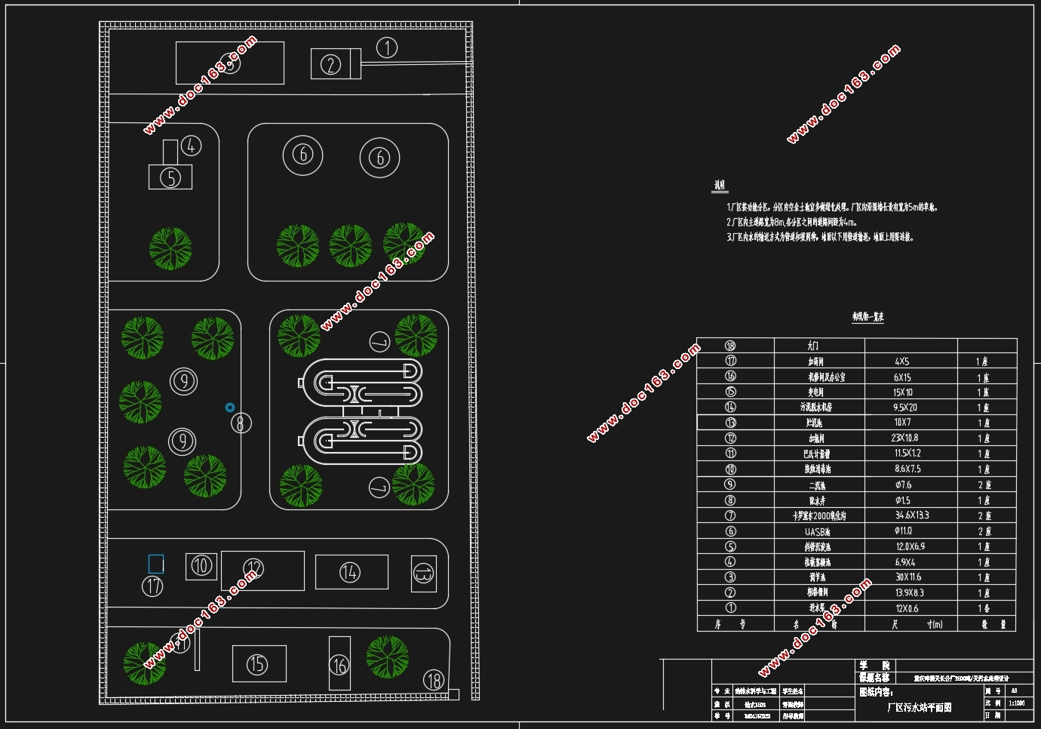This screenshot has height=729, width=1041.
Task: Click the 二沉池 name cell
Action: click(819, 484)
